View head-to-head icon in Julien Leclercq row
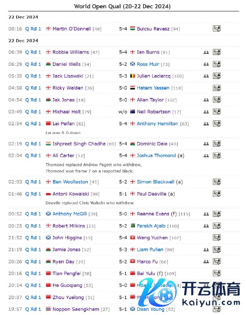Viewport: 246px width, 315px height. coord(206,76)
